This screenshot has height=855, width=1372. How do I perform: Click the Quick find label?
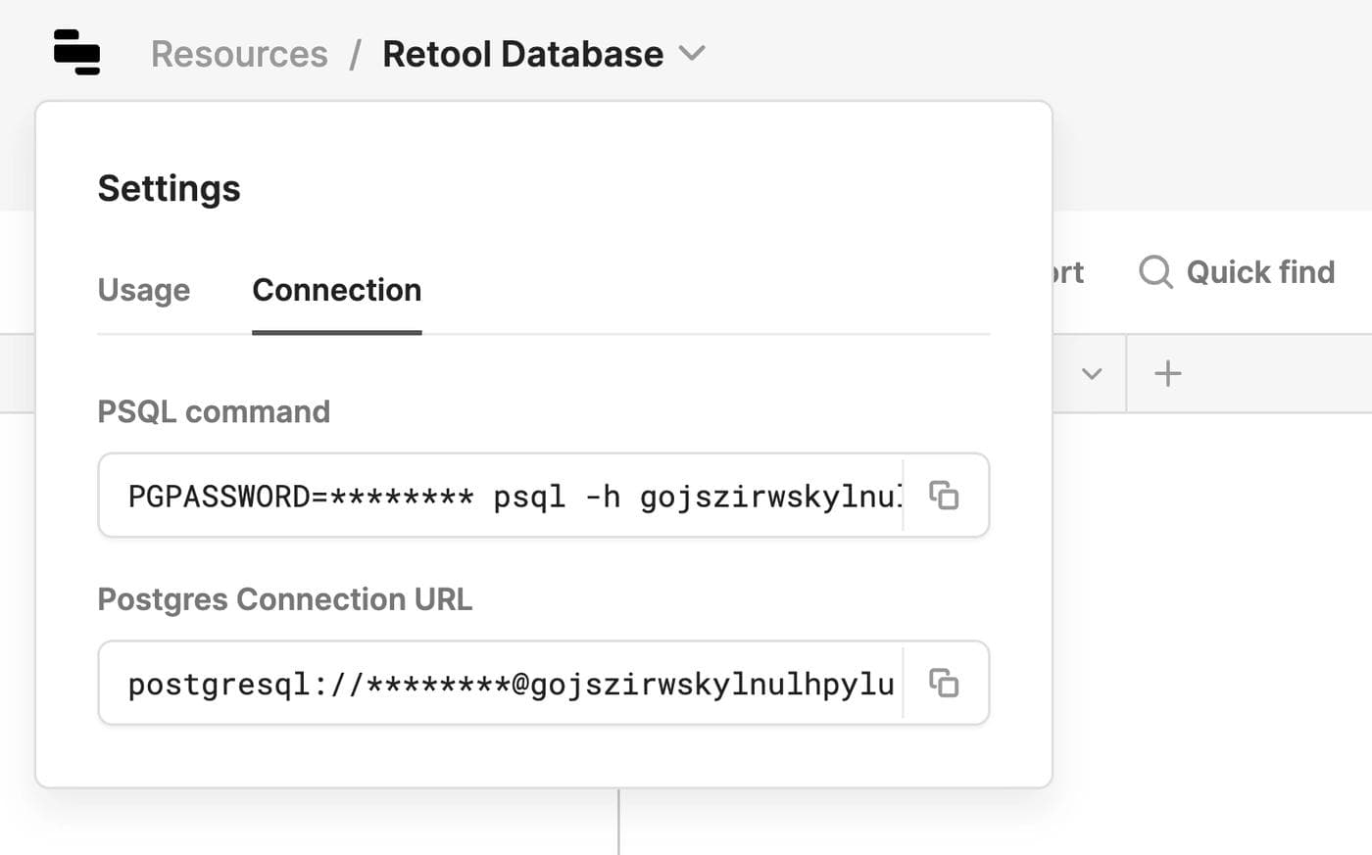(1260, 272)
